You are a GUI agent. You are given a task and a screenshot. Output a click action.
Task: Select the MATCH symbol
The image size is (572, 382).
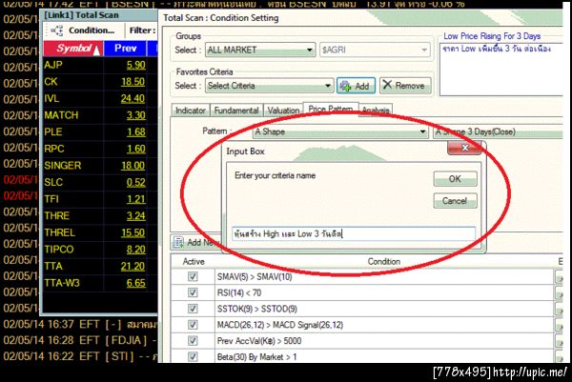61,115
